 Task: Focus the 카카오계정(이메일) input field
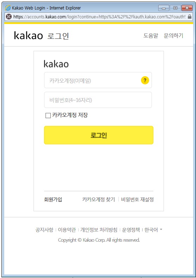point(98,80)
